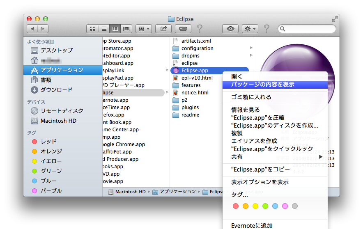Go forward with the toolbar forward arrow
The image size is (363, 229).
pyautogui.click(x=43, y=29)
